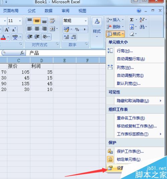
Task: Switch to 公式 tab
Action: click(31, 11)
